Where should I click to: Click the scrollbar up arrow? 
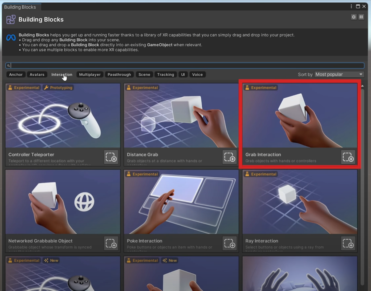pos(362,86)
